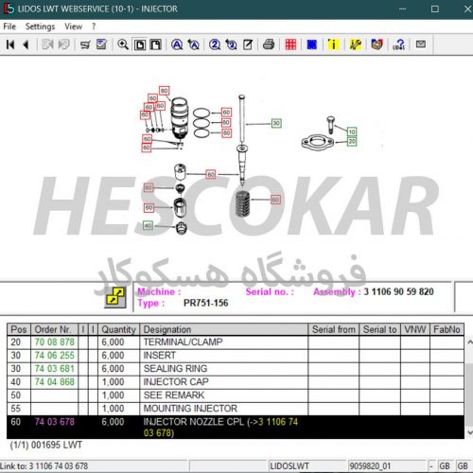Viewport: 473px width, 473px height.
Task: Select the pressed full page view icon
Action: tap(140, 44)
